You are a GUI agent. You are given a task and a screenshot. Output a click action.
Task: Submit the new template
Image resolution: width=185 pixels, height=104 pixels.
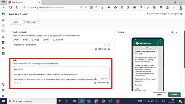pyautogui.click(x=174, y=95)
